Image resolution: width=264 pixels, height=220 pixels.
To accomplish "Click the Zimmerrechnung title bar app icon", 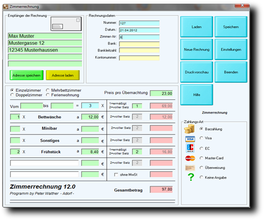I will point(6,7).
